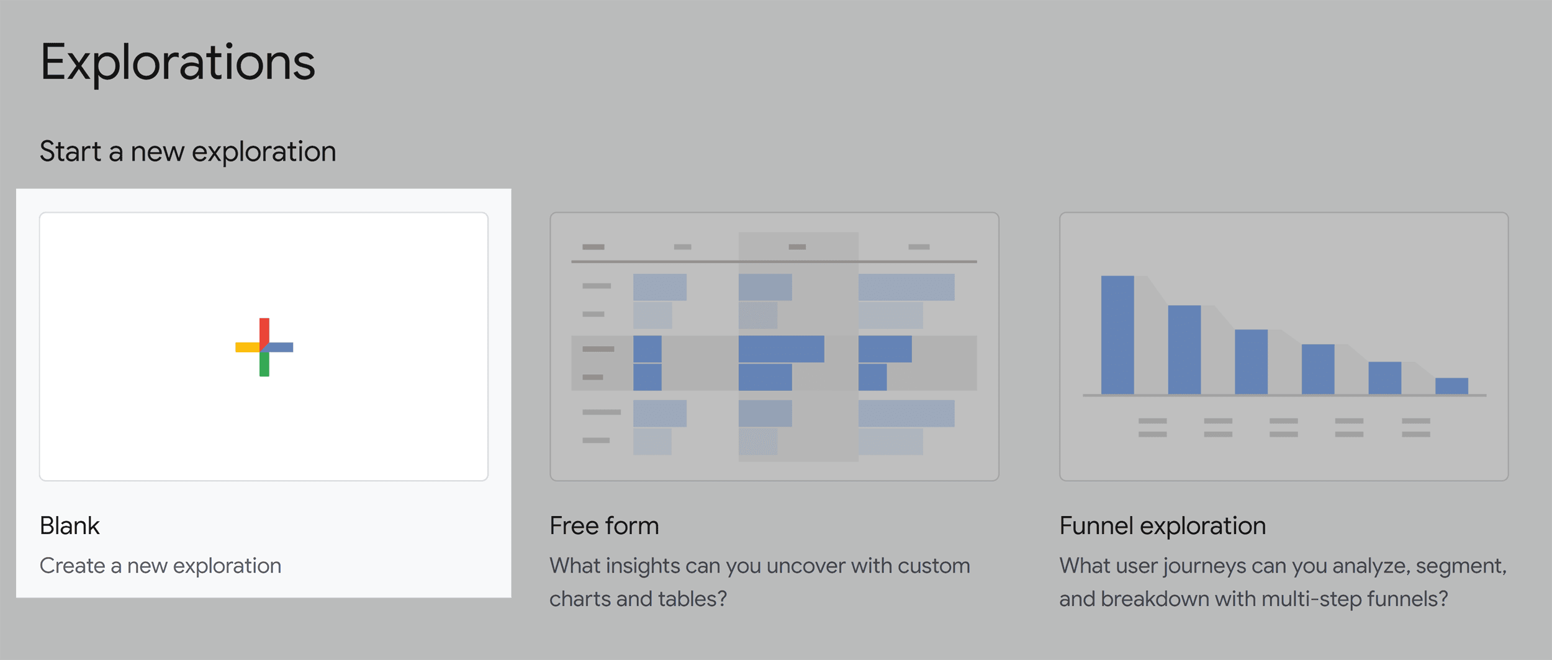The height and width of the screenshot is (660, 1552).
Task: Click the red arm of the plus icon
Action: point(264,332)
